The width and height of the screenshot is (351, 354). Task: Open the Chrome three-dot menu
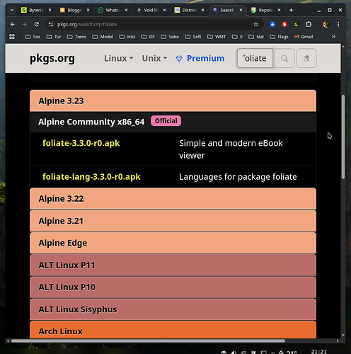[338, 24]
